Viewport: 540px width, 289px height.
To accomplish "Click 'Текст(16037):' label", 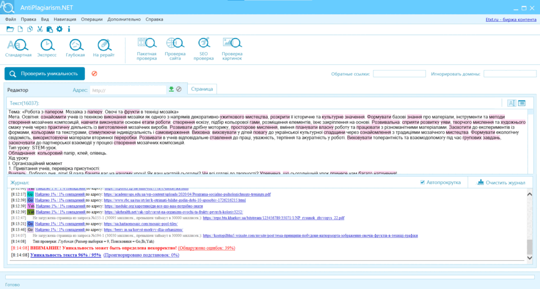I will (25, 103).
